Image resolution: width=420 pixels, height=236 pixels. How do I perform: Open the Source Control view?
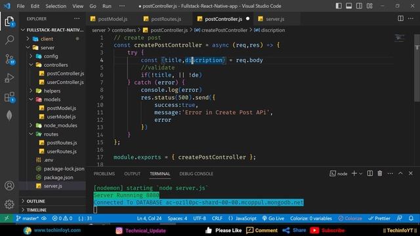tap(9, 59)
